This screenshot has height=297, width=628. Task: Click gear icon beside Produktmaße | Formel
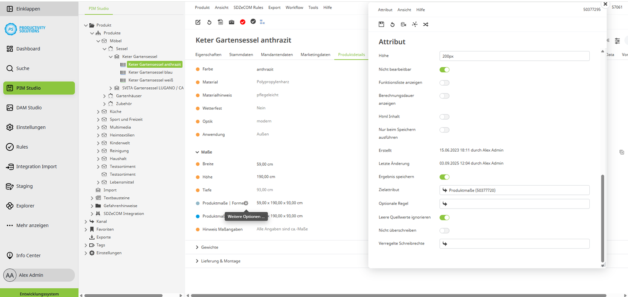(246, 203)
